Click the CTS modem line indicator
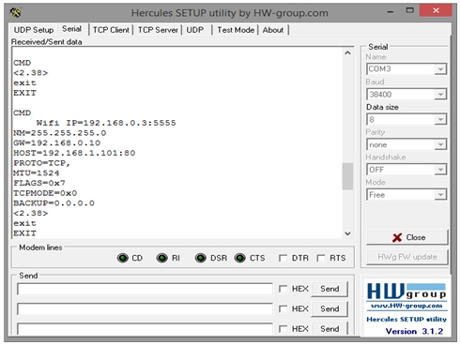The image size is (461, 345). tap(240, 258)
